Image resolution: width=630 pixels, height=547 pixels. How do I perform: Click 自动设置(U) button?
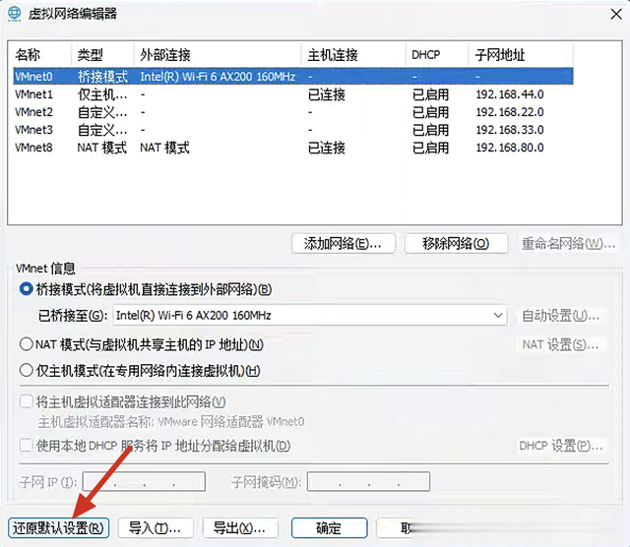561,315
